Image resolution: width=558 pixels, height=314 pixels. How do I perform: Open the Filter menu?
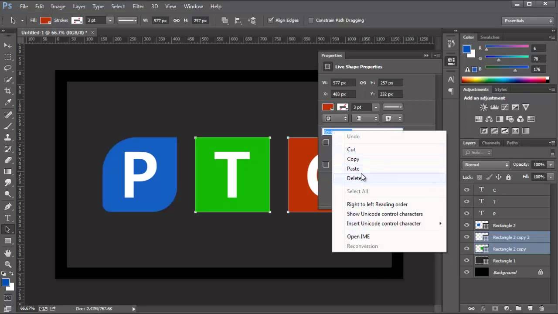click(138, 7)
